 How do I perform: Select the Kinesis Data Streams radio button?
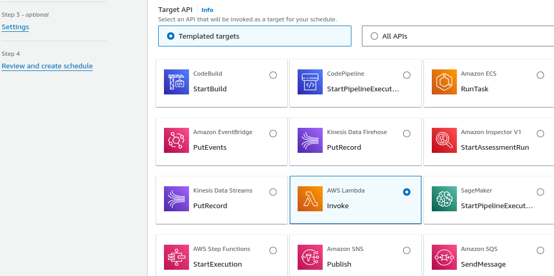[273, 192]
